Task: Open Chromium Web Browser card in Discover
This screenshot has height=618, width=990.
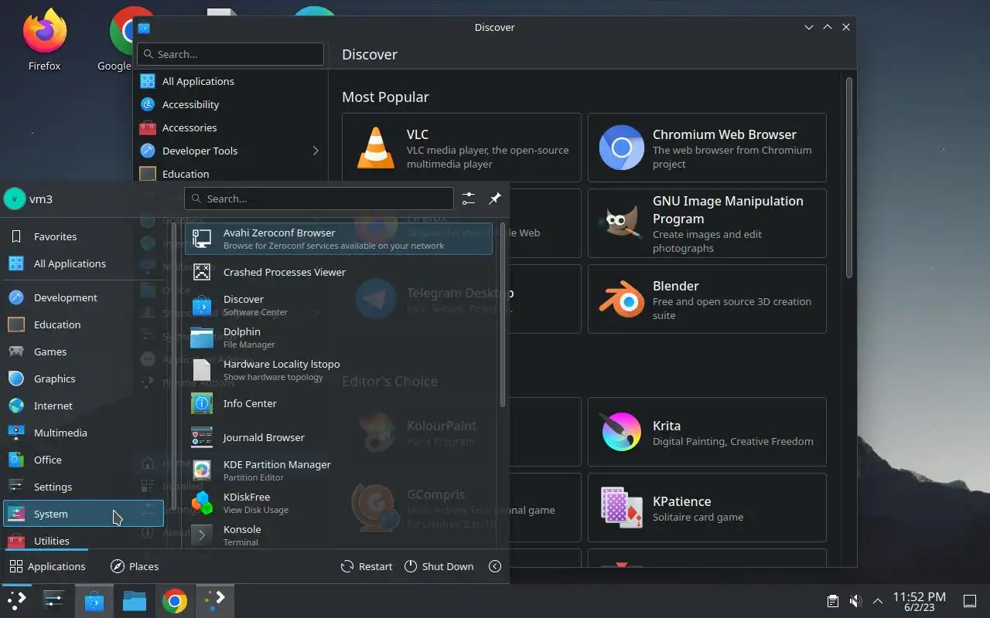Action: (x=707, y=148)
